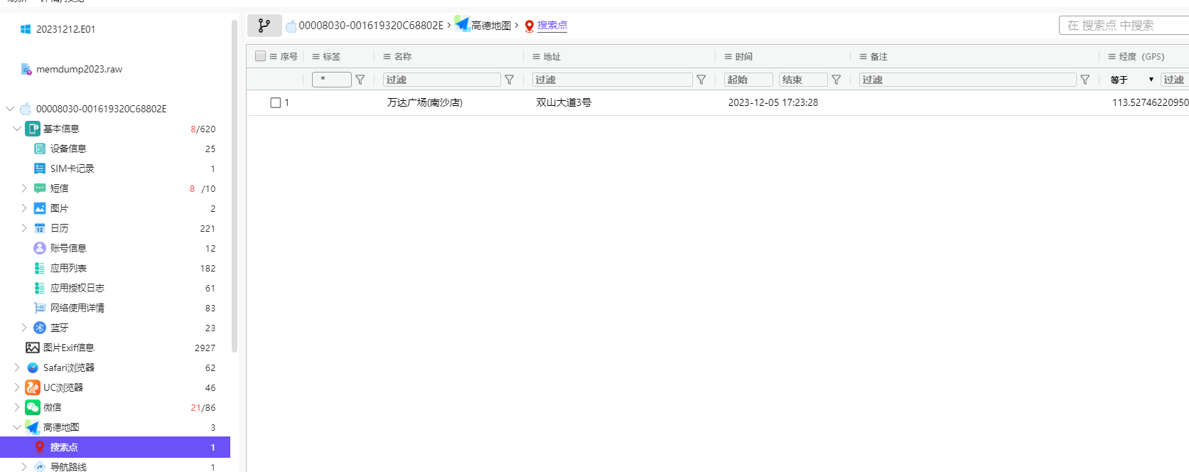Click the 搜索点 pin icon in tree
Viewport: 1189px width, 472px height.
click(x=40, y=447)
